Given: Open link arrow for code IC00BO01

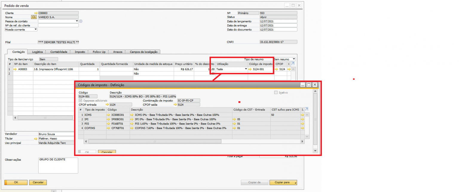Looking at the screenshot, I should (x=108, y=115).
